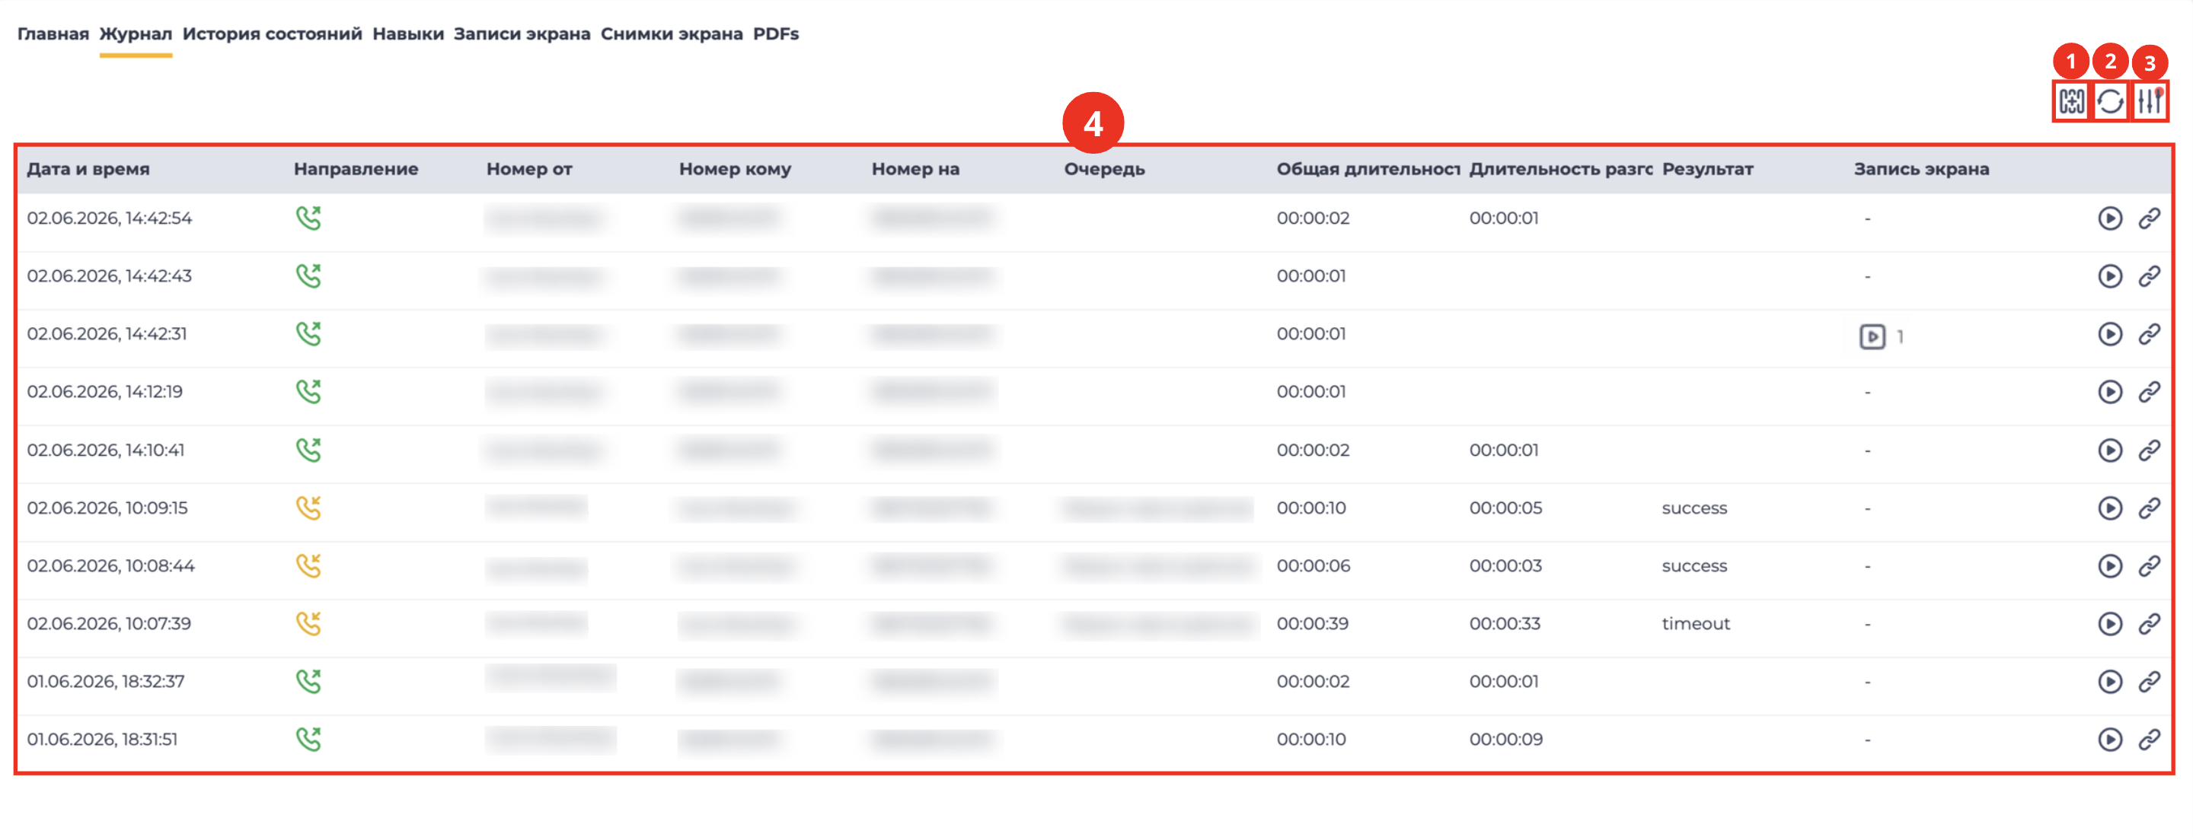Viewport: 2193px width, 837px height.
Task: Play recording for call at 14:12:19
Action: pyautogui.click(x=2109, y=392)
